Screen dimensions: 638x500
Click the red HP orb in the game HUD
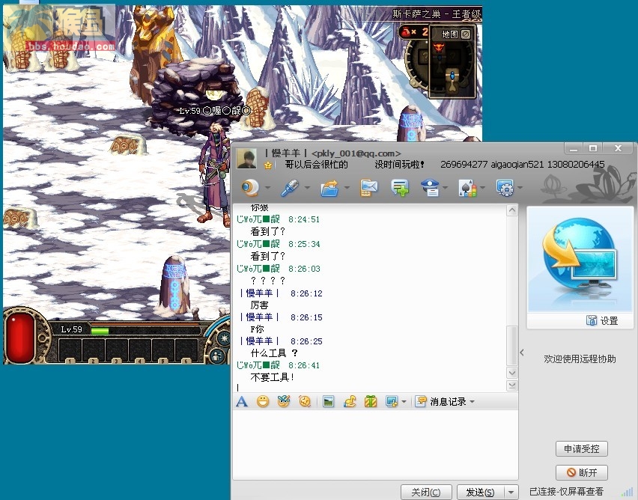point(20,338)
